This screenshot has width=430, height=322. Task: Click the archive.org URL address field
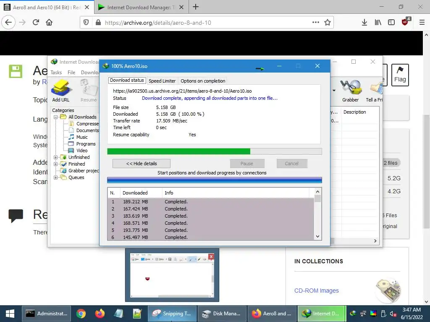pos(206,23)
